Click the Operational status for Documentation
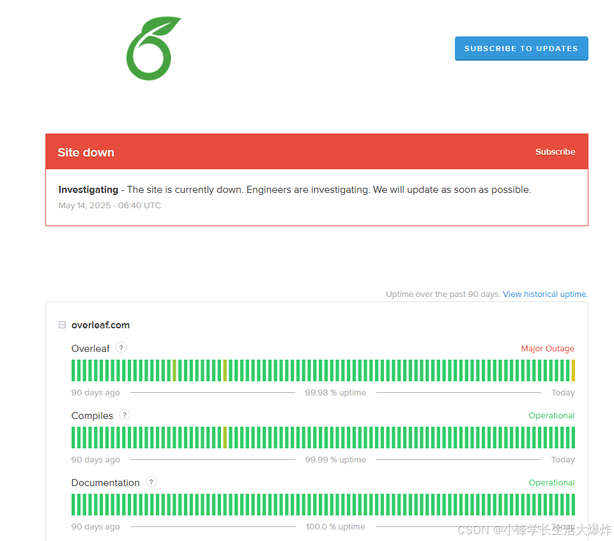614x541 pixels. [x=551, y=482]
